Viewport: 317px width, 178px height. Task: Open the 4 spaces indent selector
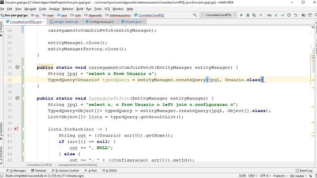[x=280, y=176]
